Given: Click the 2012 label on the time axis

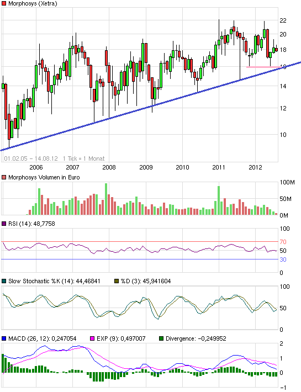Looking at the screenshot, I should 255,167.
